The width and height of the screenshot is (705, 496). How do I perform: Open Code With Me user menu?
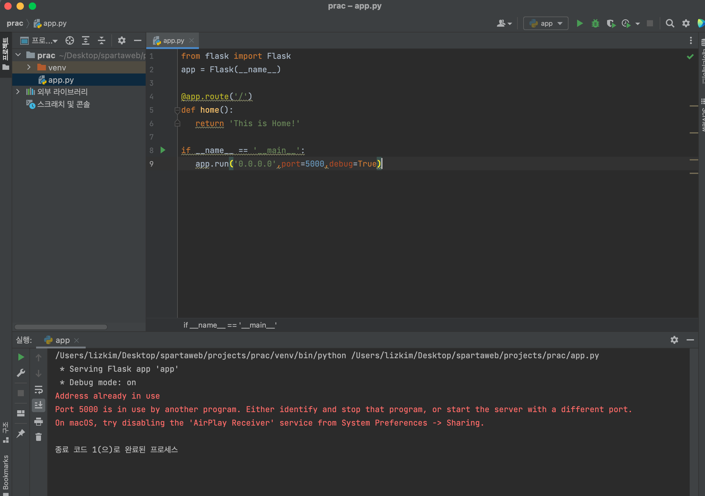[504, 23]
